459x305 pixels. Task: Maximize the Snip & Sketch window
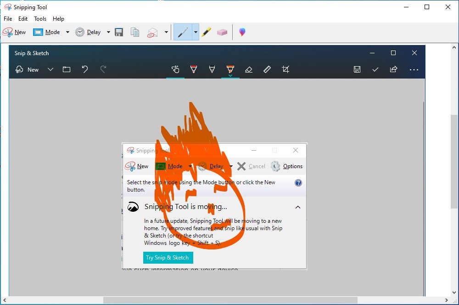click(393, 53)
